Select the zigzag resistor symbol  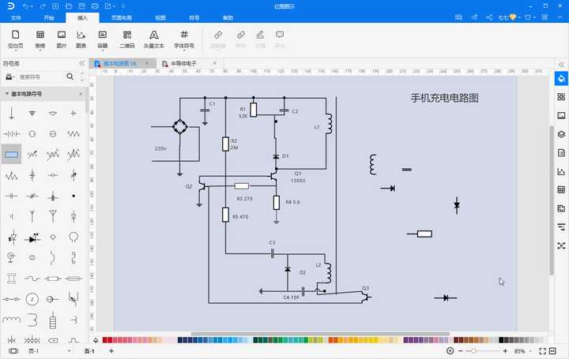click(x=73, y=133)
